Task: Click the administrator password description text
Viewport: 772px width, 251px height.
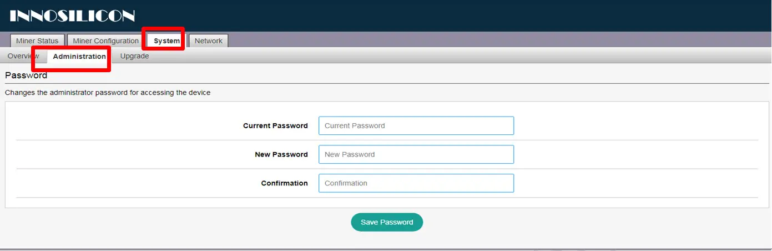Action: (108, 93)
